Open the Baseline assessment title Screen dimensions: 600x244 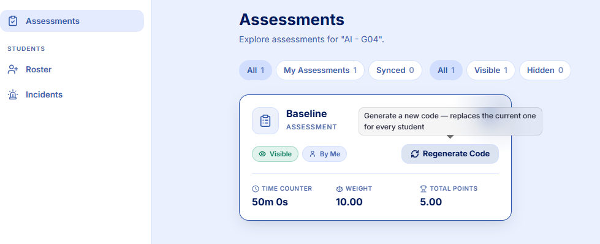[x=306, y=114]
